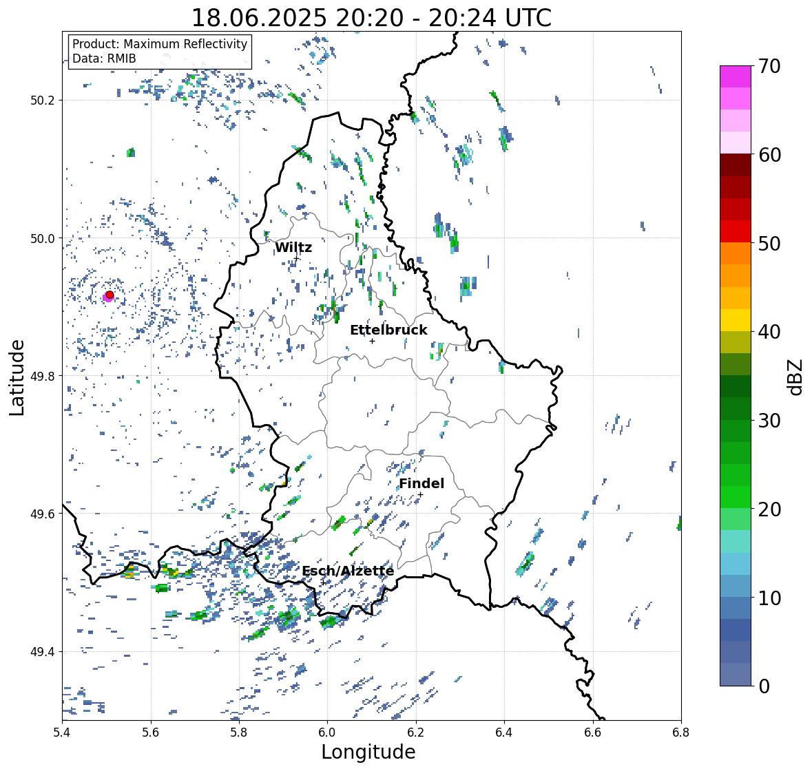Screen dimensions: 812x769
Task: Click the dBZ colorbar label
Action: point(796,377)
